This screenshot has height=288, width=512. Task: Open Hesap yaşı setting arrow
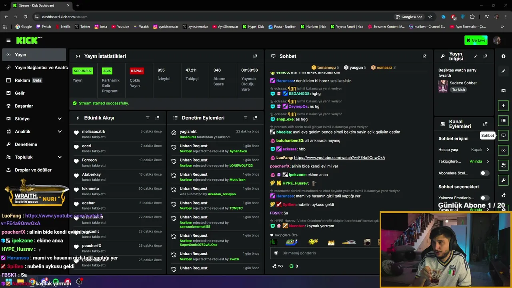[488, 150]
